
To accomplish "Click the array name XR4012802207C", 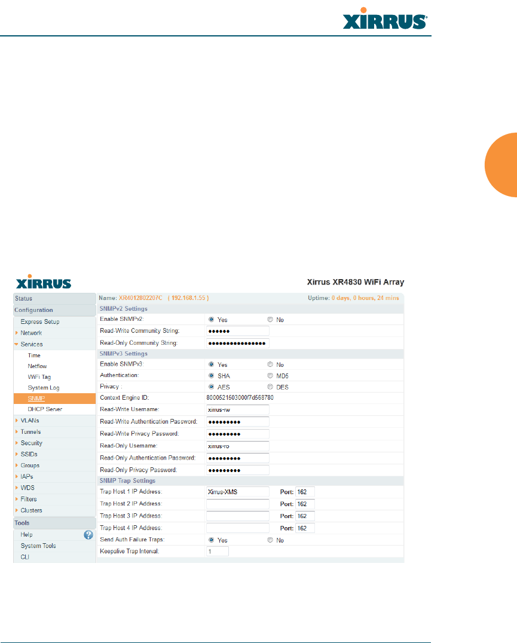I will point(140,298).
